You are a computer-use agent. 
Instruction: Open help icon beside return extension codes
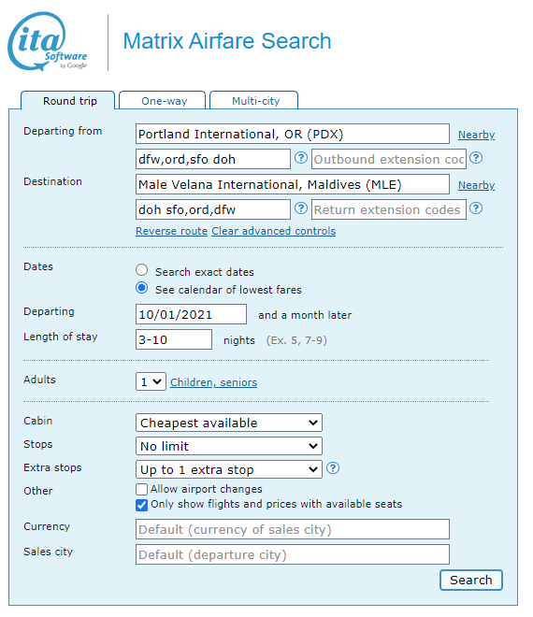476,208
